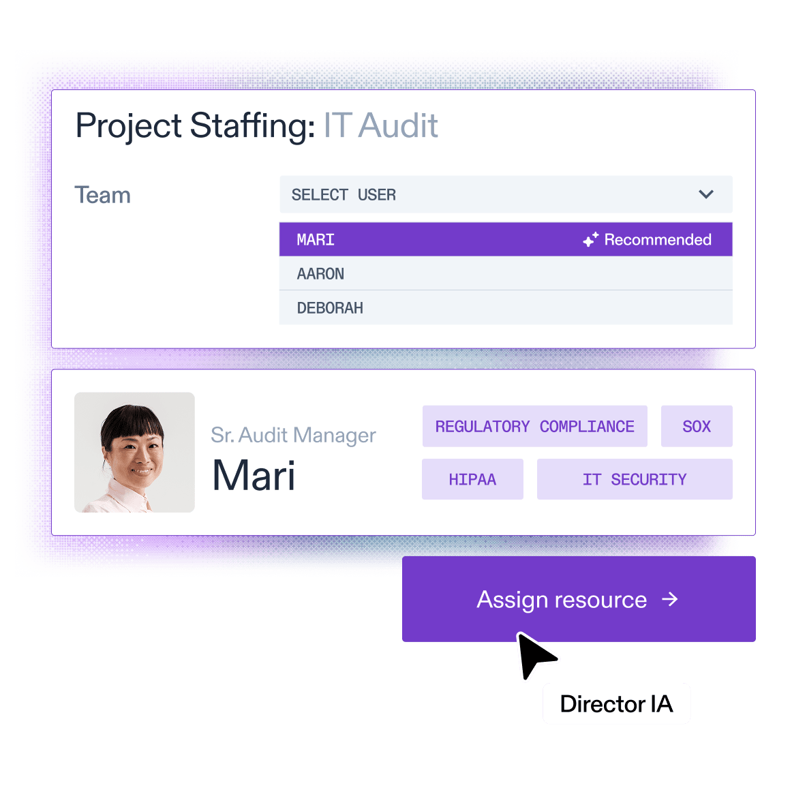This screenshot has width=807, height=807.
Task: Open the SELECT USER combo box
Action: 506,194
